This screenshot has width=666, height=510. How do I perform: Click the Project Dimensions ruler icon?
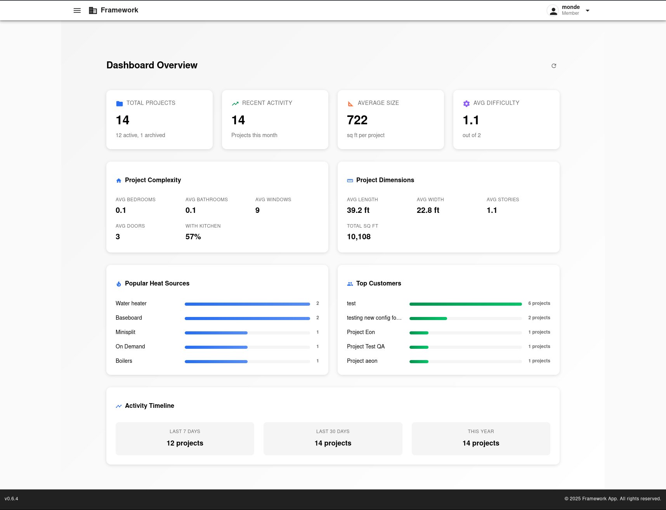pyautogui.click(x=350, y=181)
